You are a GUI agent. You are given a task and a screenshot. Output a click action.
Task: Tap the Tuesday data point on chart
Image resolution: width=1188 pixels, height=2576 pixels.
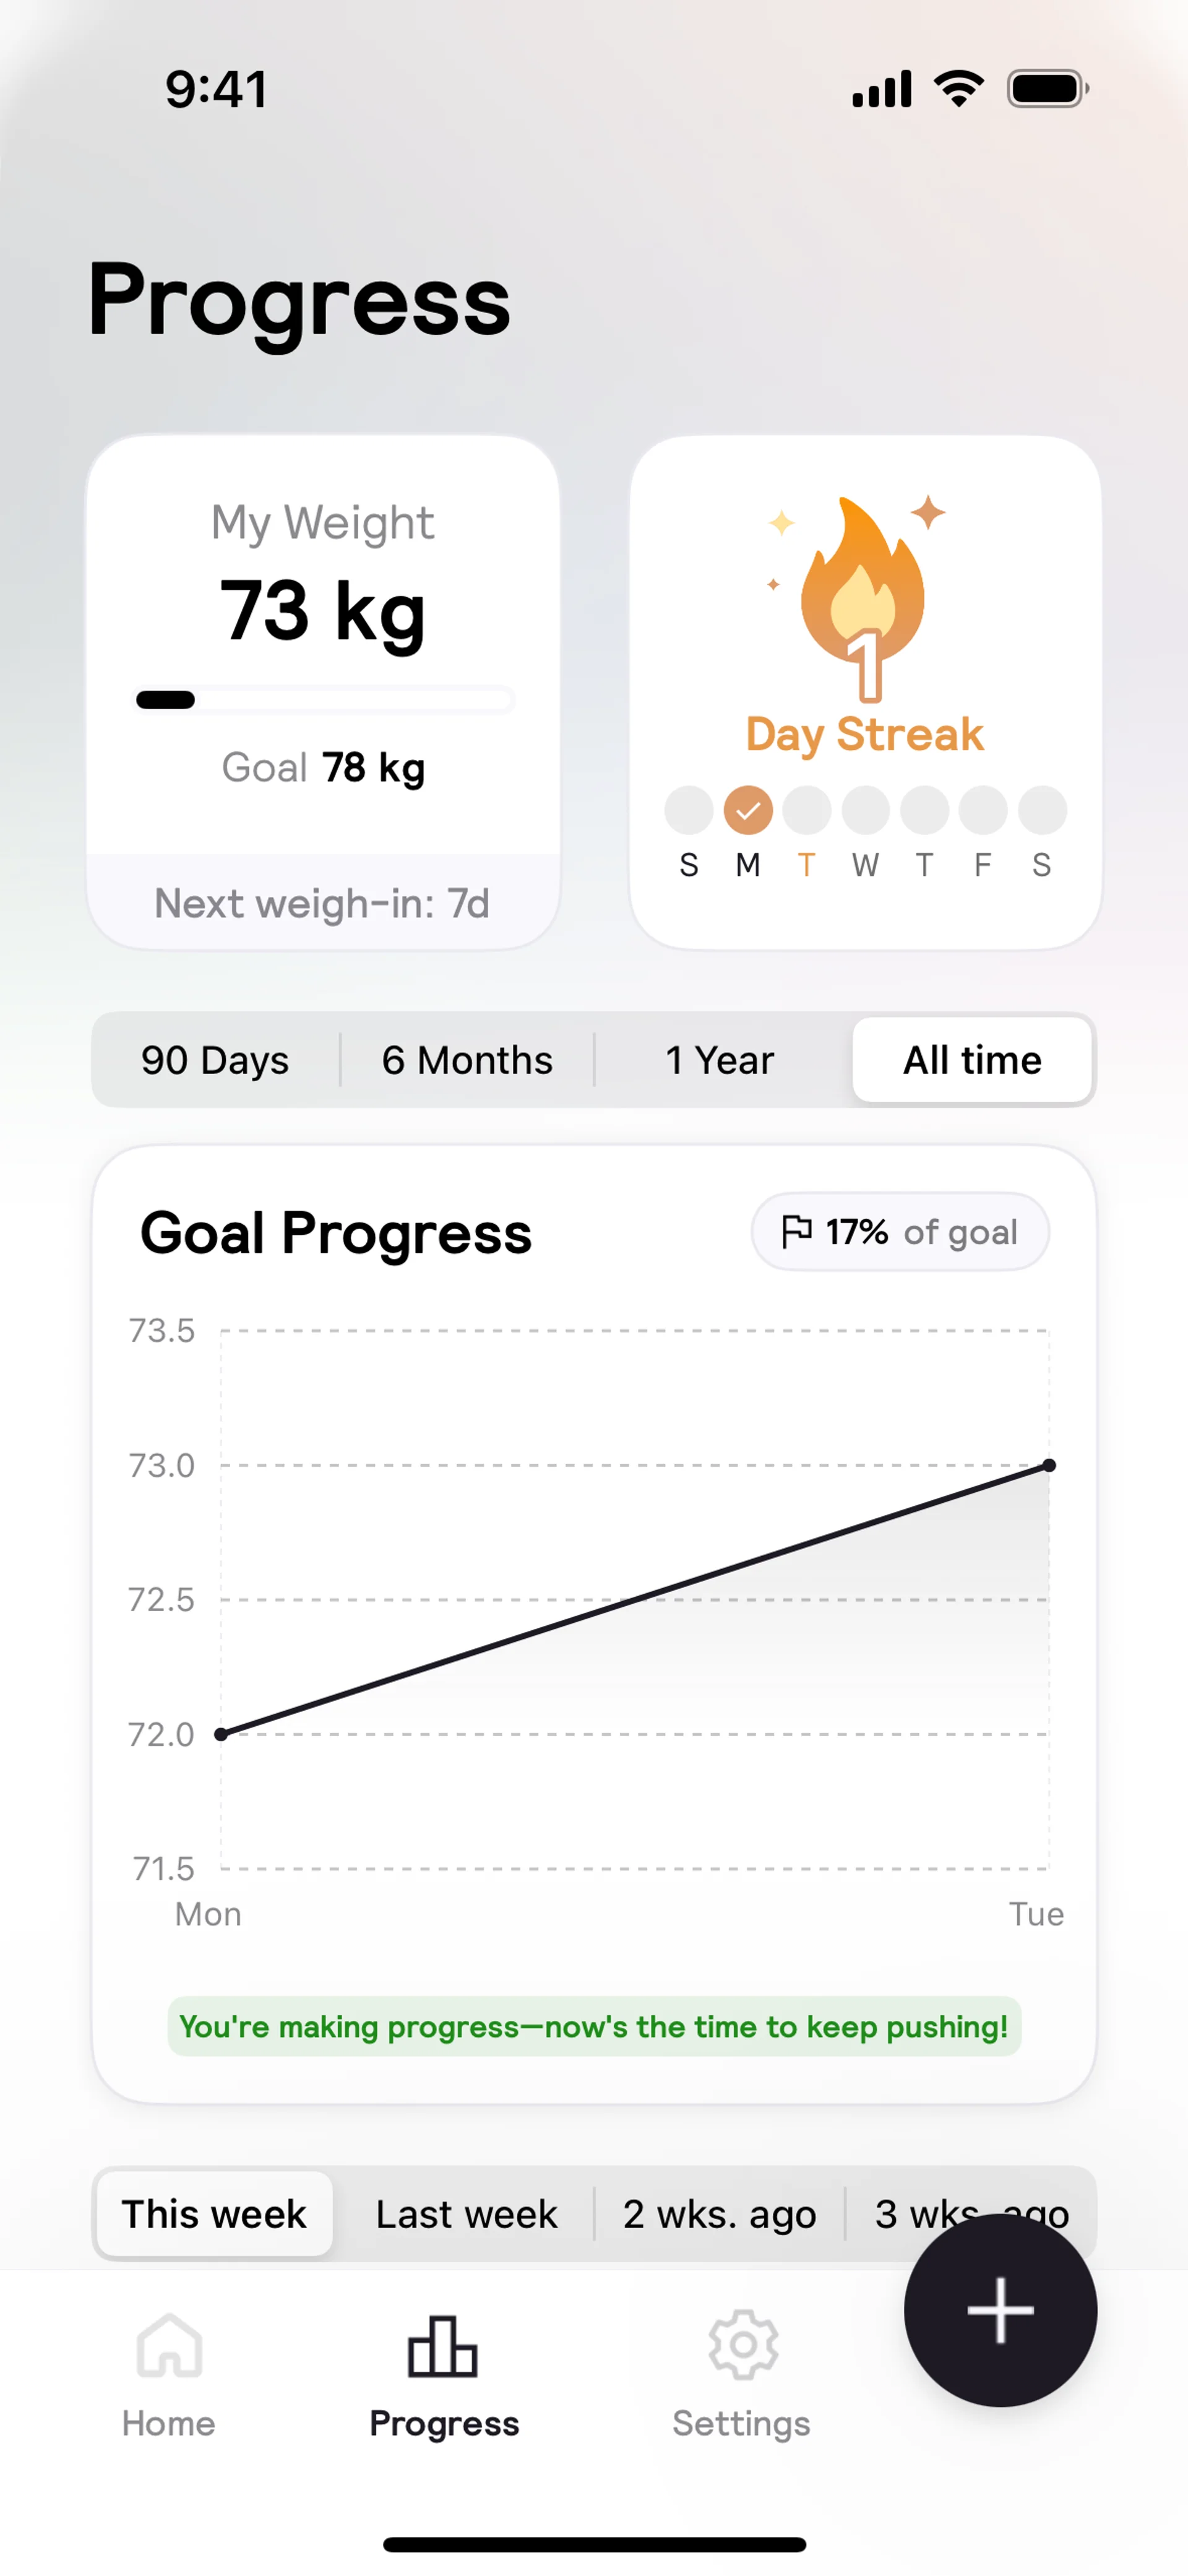1049,1465
